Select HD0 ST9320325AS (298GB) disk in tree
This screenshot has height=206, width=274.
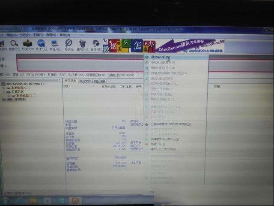[x=25, y=84]
